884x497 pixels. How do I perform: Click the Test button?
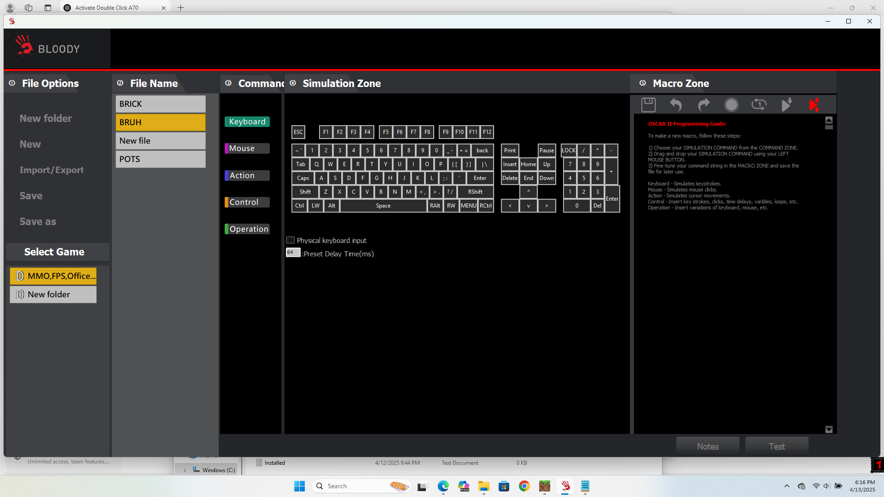tap(776, 446)
